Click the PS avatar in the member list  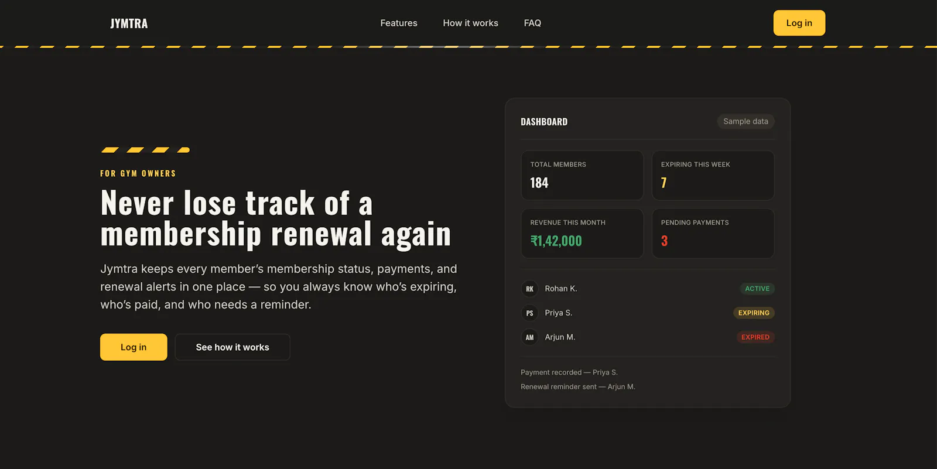tap(529, 313)
